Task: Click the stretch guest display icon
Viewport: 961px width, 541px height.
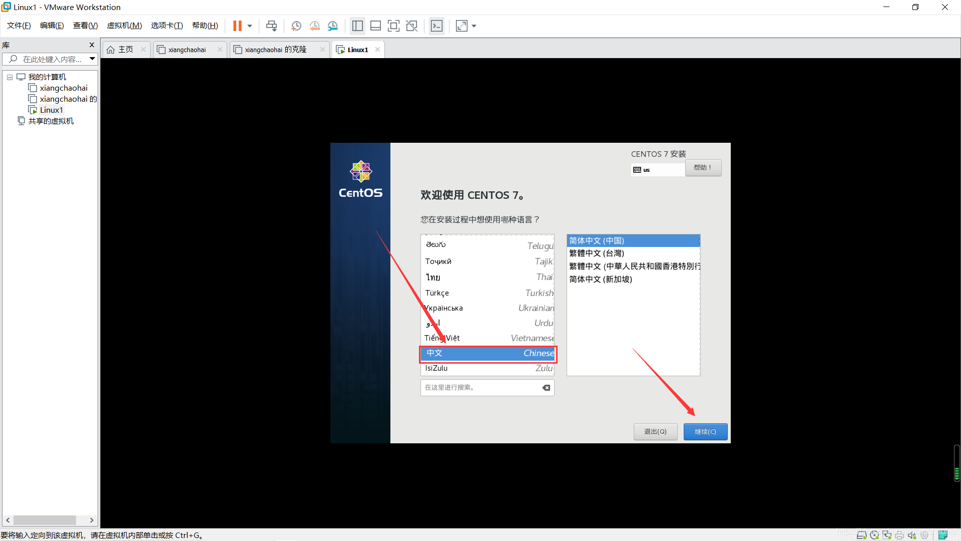Action: pyautogui.click(x=460, y=25)
